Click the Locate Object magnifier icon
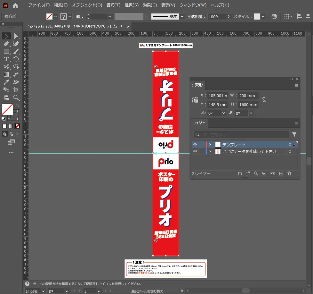Image resolution: width=313 pixels, height=294 pixels. click(256, 173)
